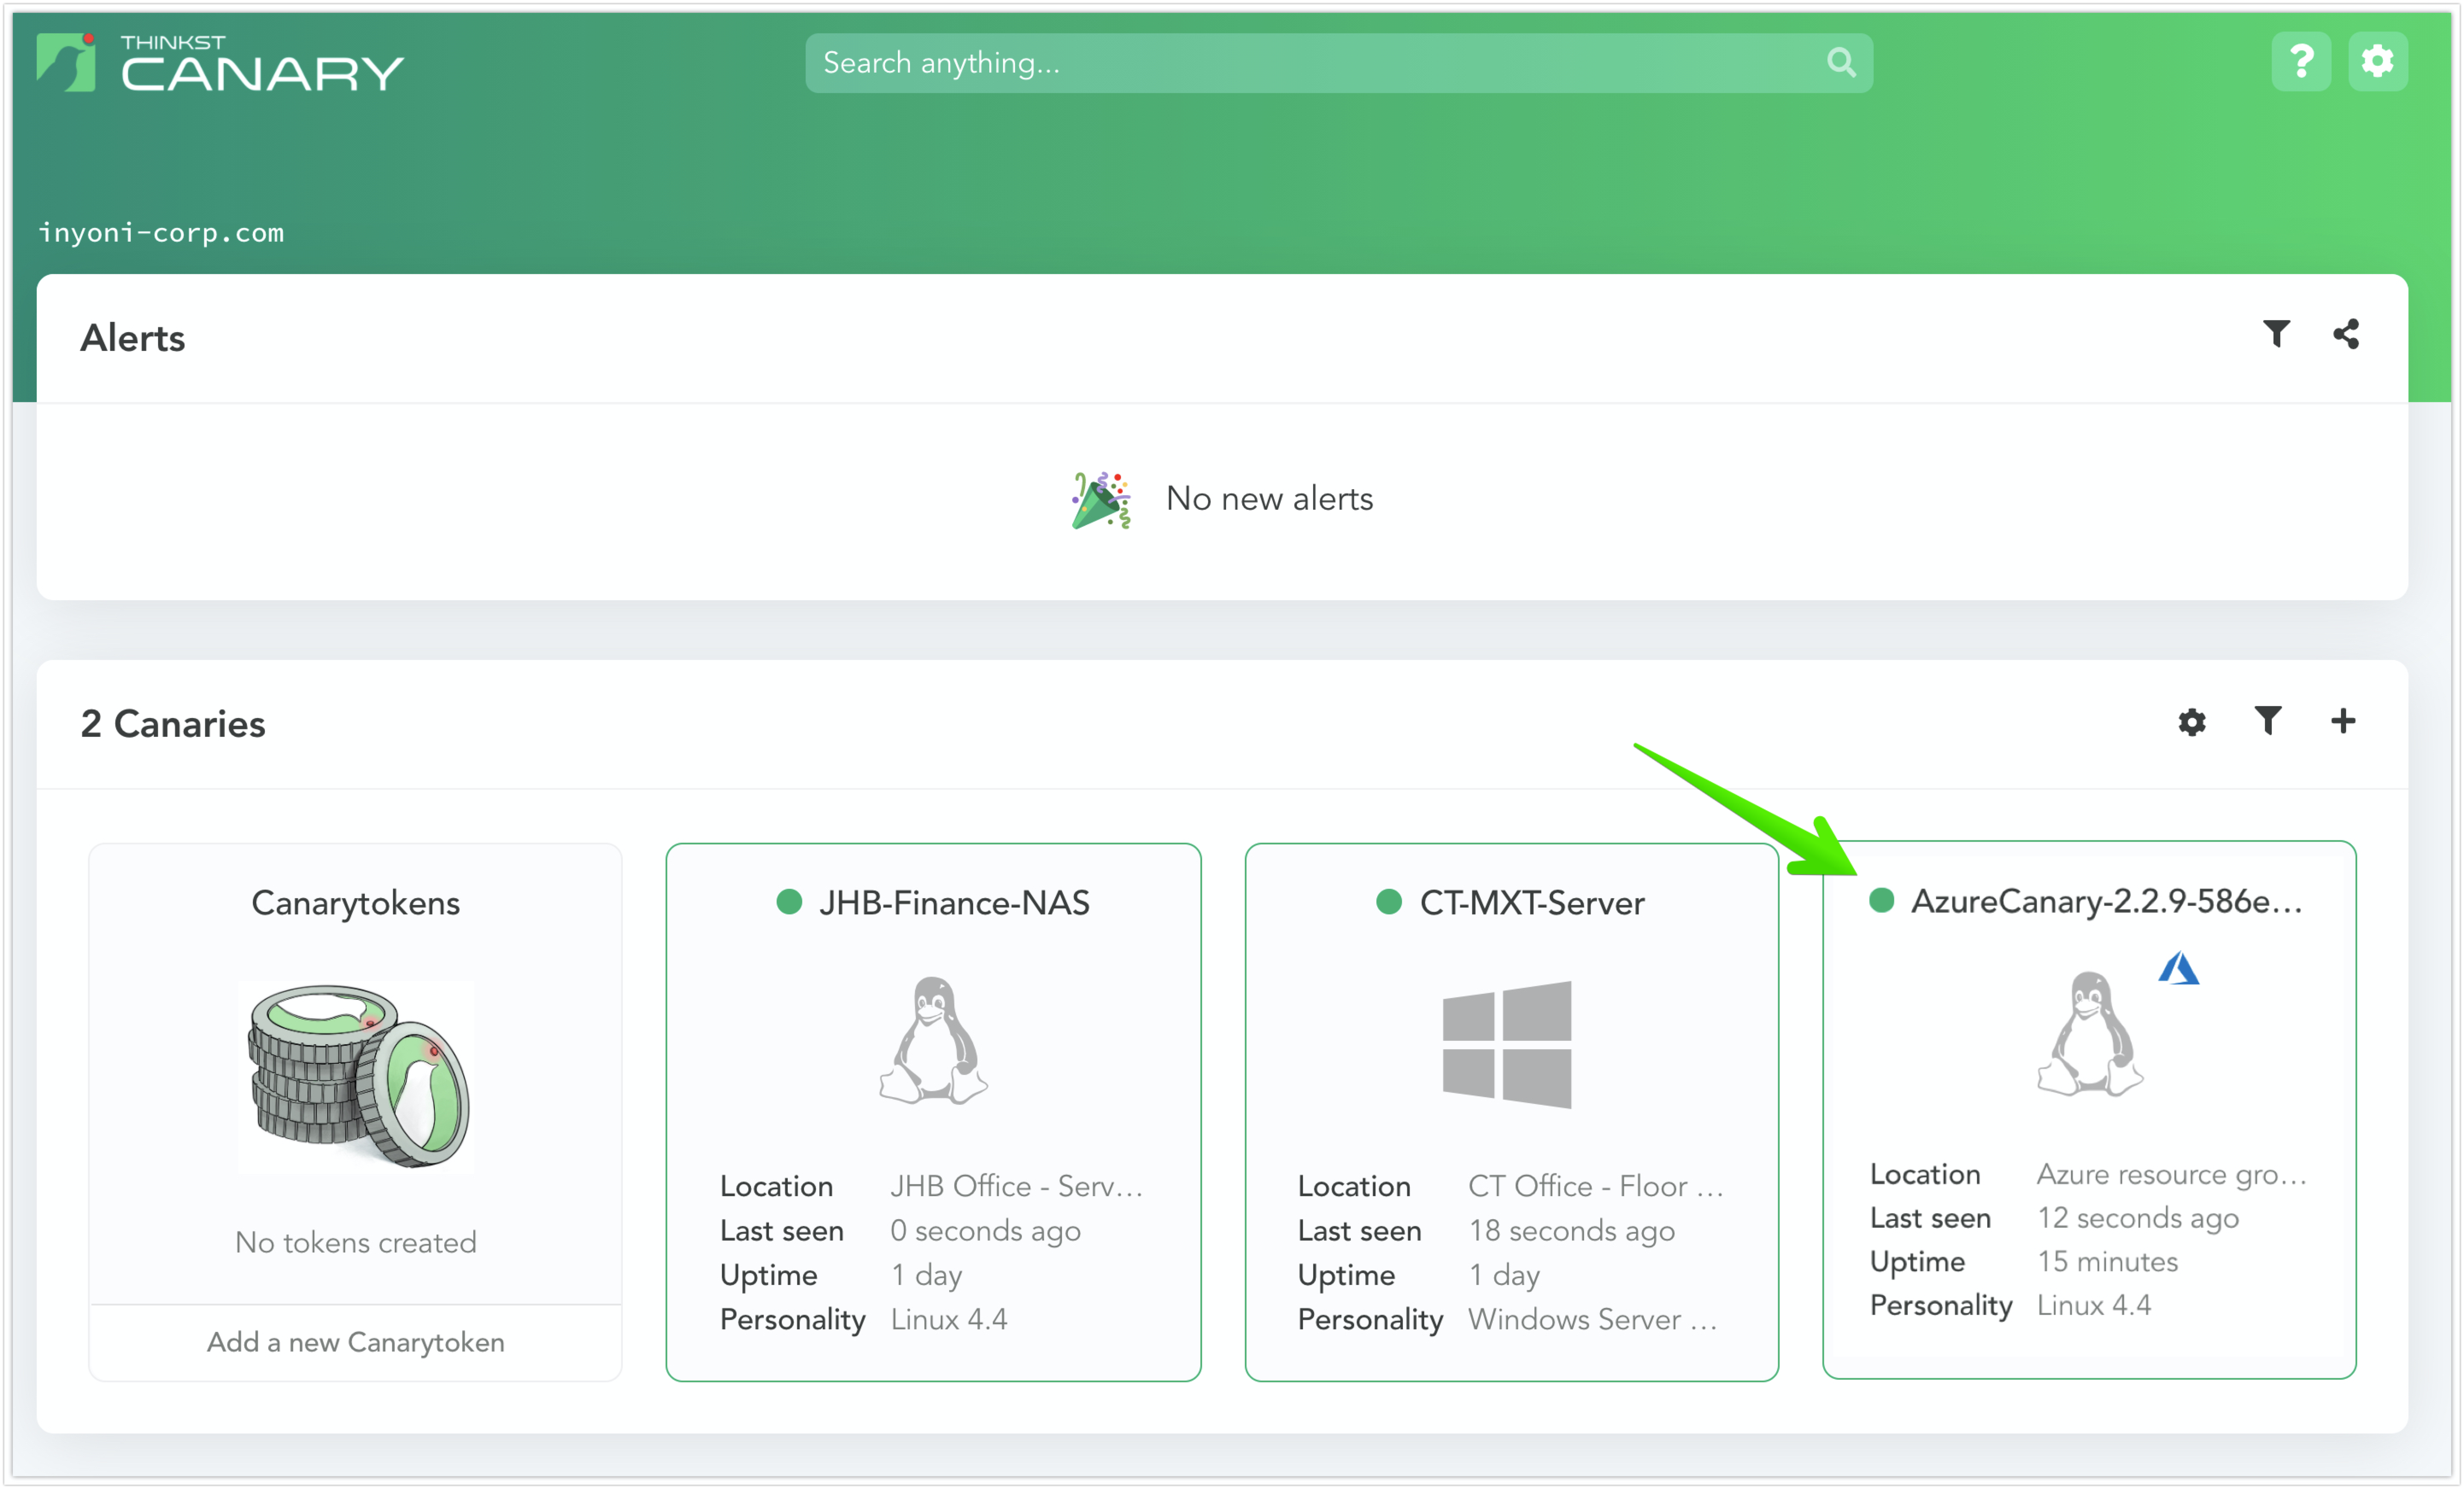Screen dimensions: 2464x1489
Task: Filter canaries with the funnel icon
Action: click(x=2268, y=721)
